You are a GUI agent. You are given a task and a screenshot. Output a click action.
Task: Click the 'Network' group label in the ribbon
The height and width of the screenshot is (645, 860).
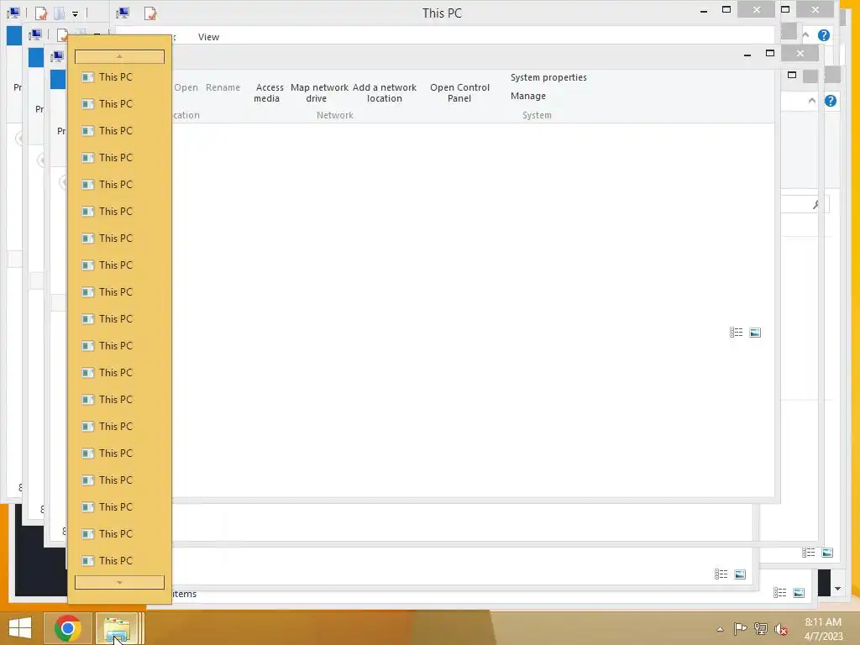coord(334,115)
